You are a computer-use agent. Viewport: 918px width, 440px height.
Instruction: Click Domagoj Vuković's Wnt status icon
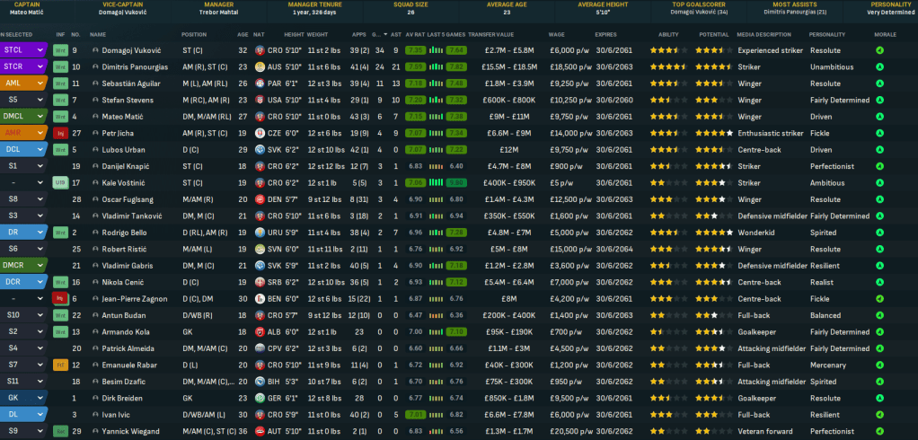click(60, 50)
